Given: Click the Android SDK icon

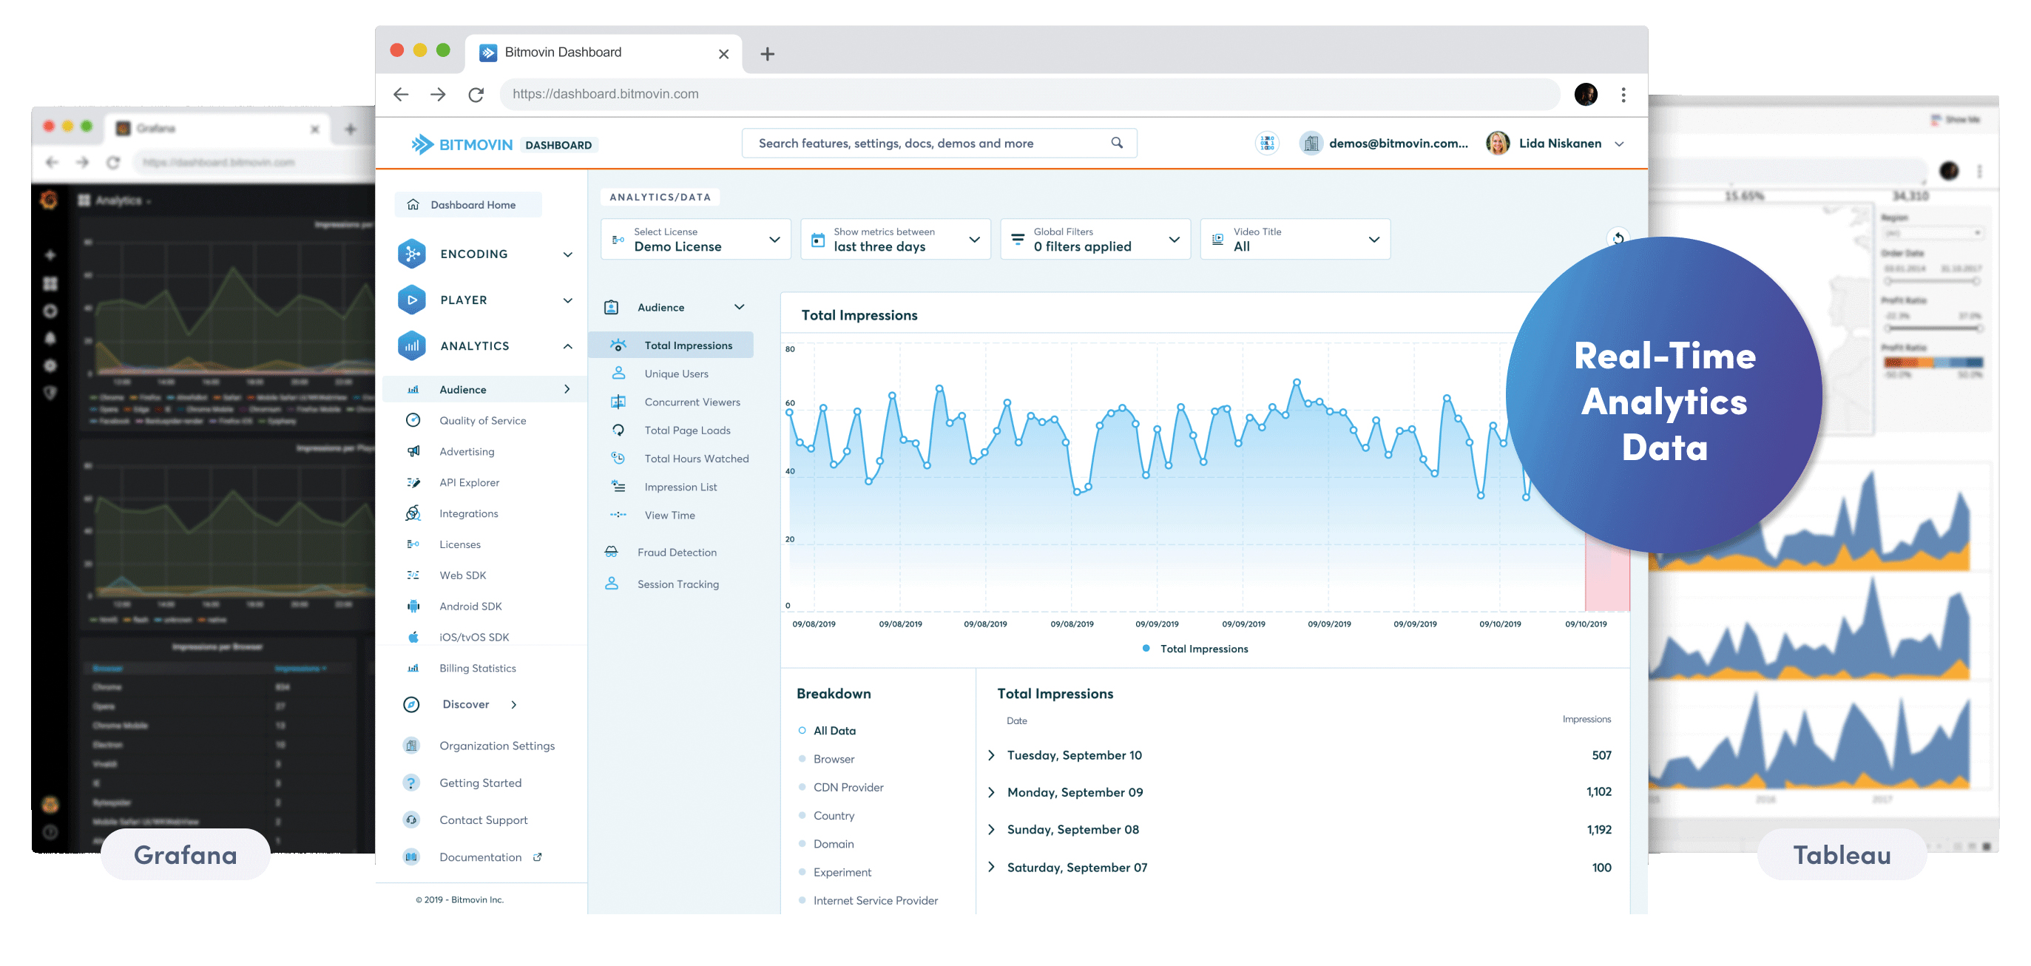Looking at the screenshot, I should 413,606.
